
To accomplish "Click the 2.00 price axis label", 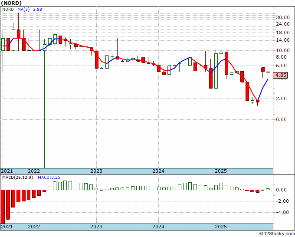I will (x=281, y=99).
